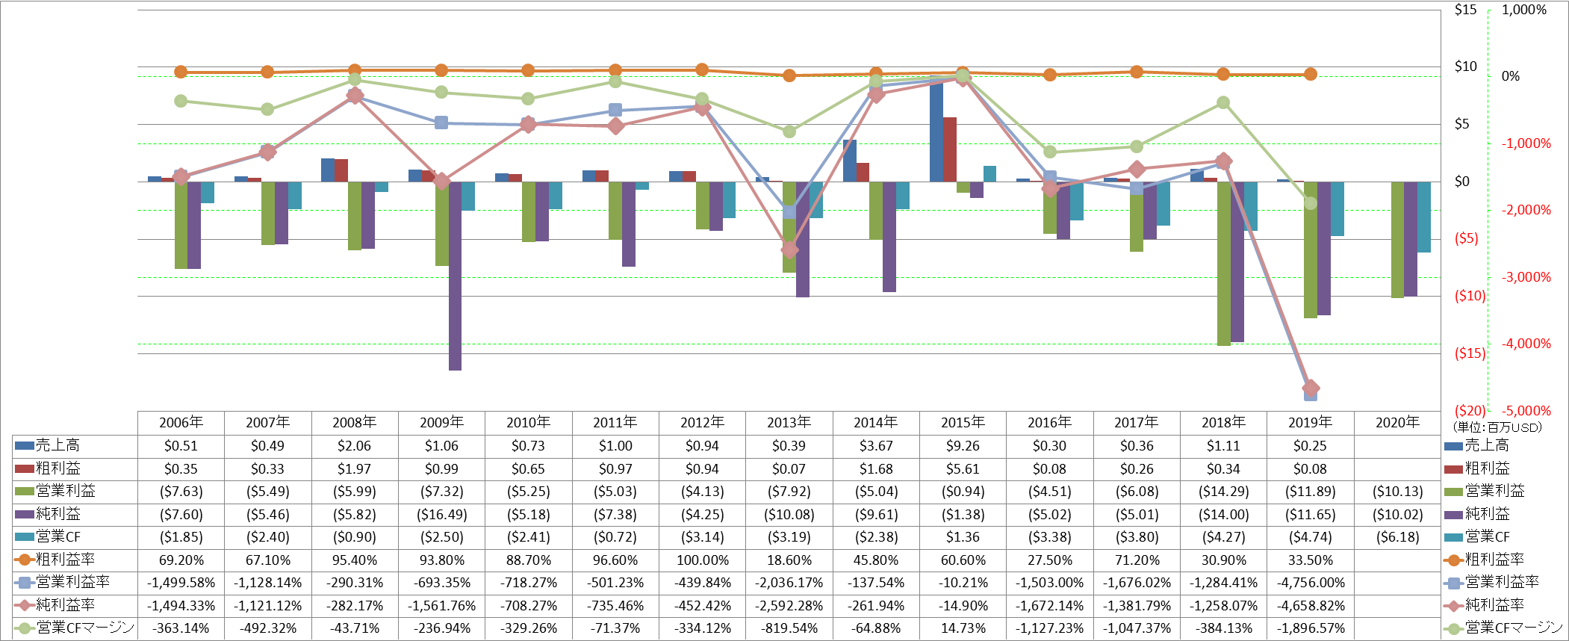Image resolution: width=1569 pixels, height=641 pixels.
Task: Click the ($11.65) net income cell
Action: point(1310,515)
